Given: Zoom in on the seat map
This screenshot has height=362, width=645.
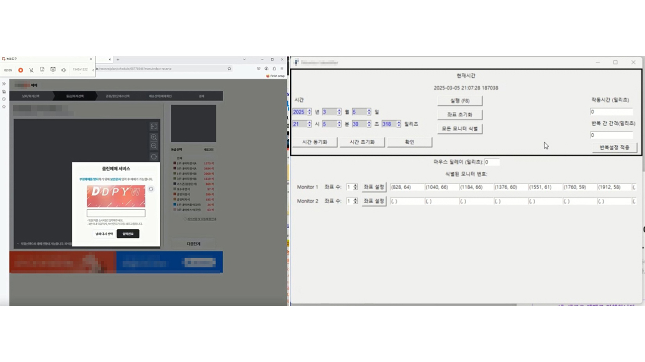Looking at the screenshot, I should [154, 137].
